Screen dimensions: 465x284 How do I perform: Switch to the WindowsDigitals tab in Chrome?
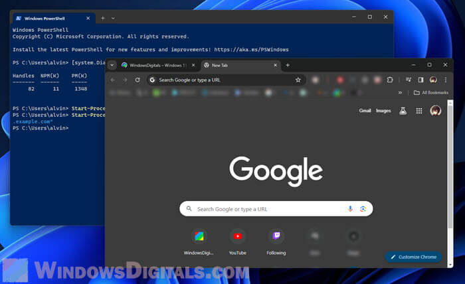point(158,65)
